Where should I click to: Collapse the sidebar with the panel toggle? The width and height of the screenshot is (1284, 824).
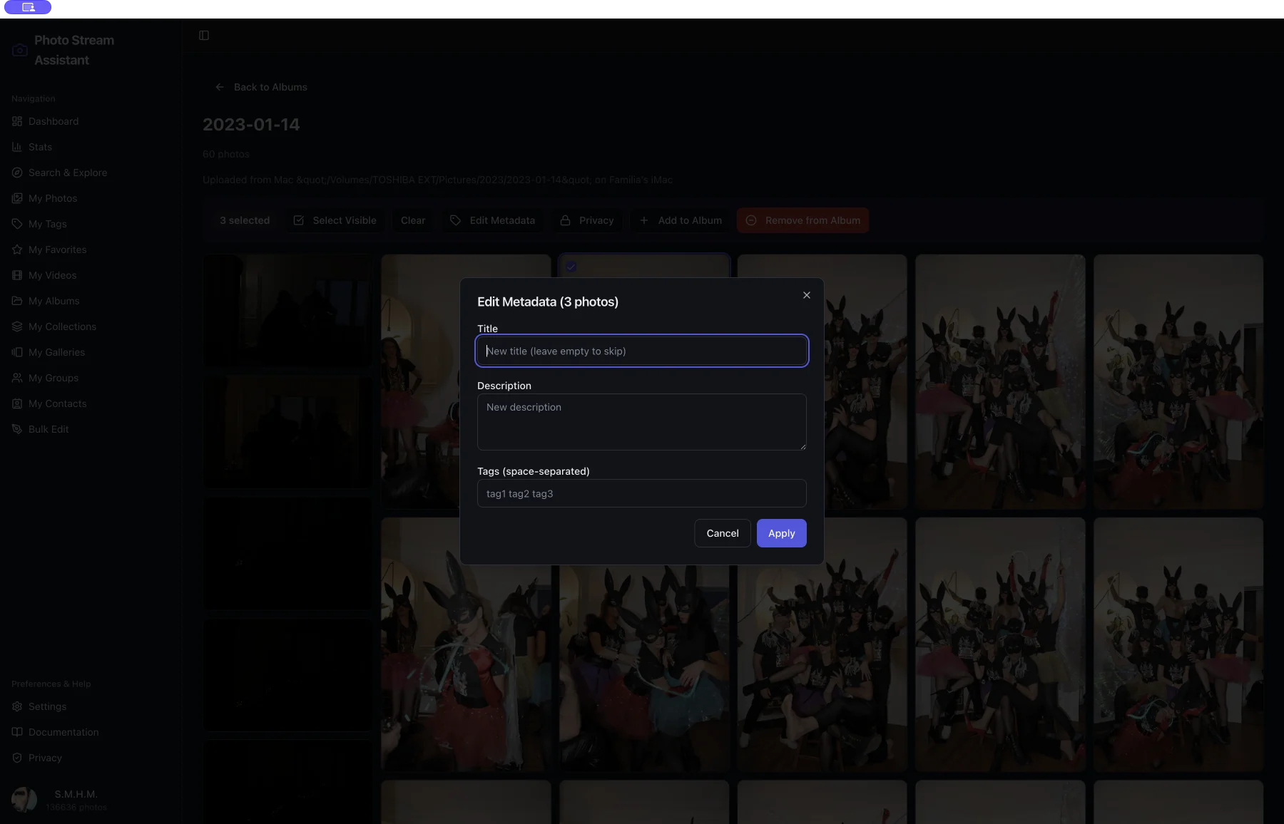204,35
